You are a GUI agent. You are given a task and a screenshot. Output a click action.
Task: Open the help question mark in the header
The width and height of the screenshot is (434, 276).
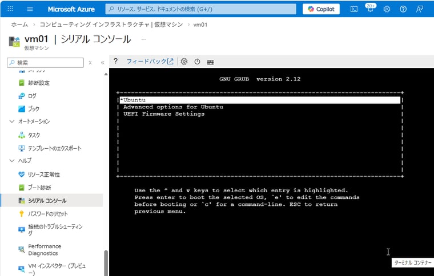[x=403, y=9]
